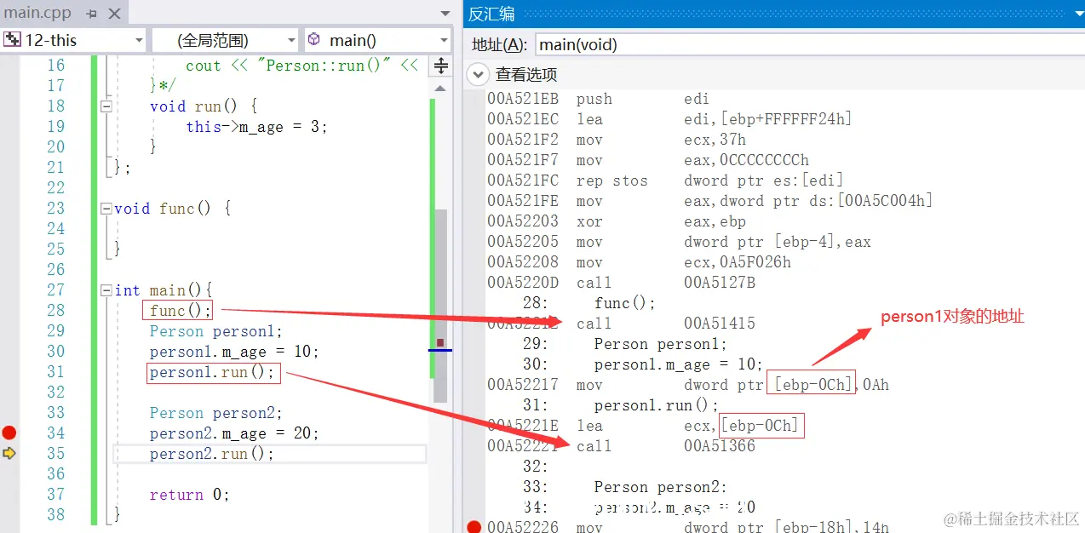Click the code line 'Person person1;'
This screenshot has width=1085, height=533.
(x=215, y=331)
